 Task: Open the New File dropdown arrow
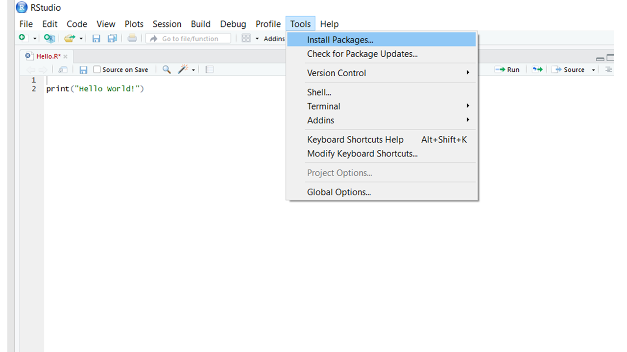tap(35, 39)
